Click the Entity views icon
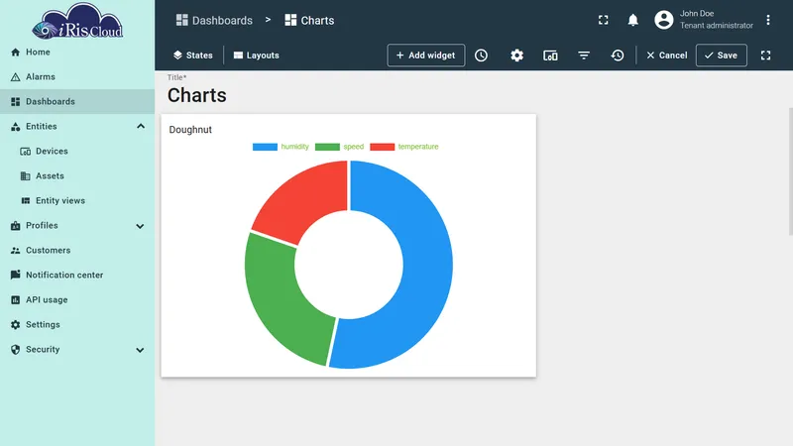This screenshot has height=446, width=793. pos(26,201)
